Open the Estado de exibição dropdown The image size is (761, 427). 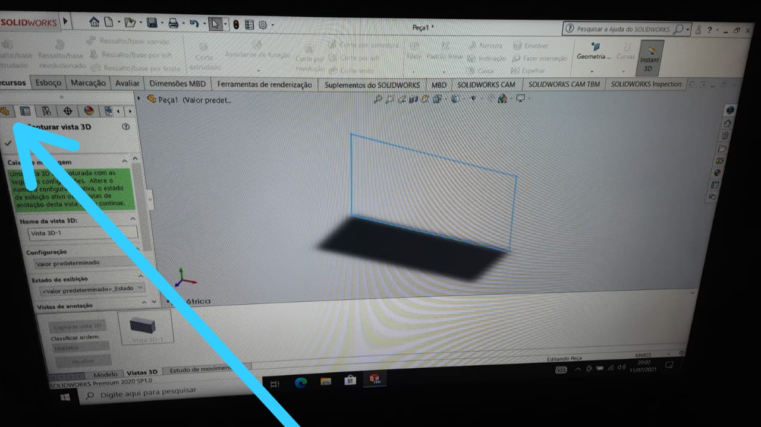point(92,288)
